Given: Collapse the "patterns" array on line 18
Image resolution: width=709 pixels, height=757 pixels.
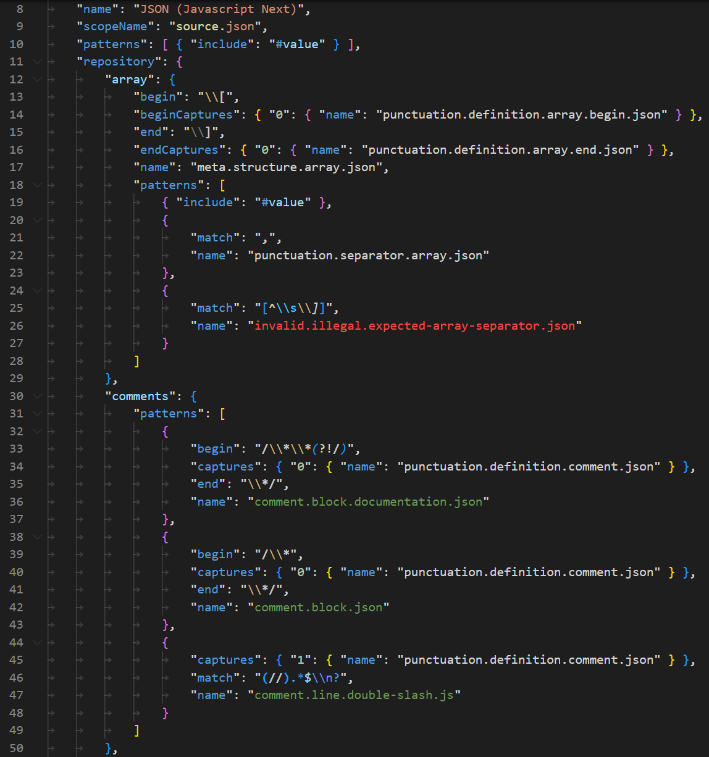Looking at the screenshot, I should [37, 184].
